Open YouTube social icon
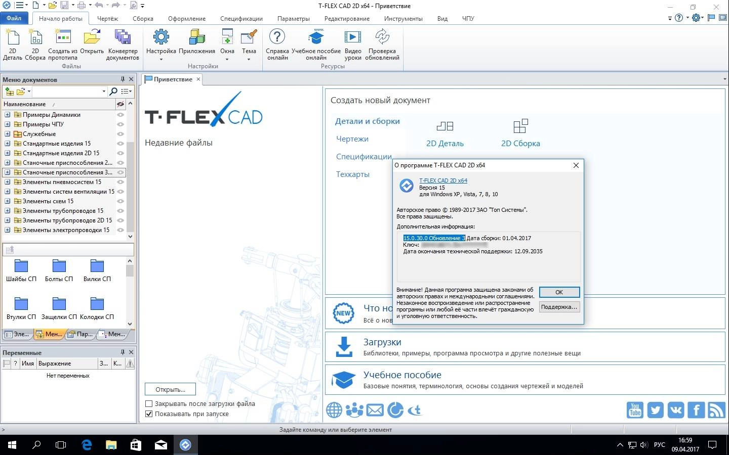This screenshot has width=729, height=455. tap(635, 410)
